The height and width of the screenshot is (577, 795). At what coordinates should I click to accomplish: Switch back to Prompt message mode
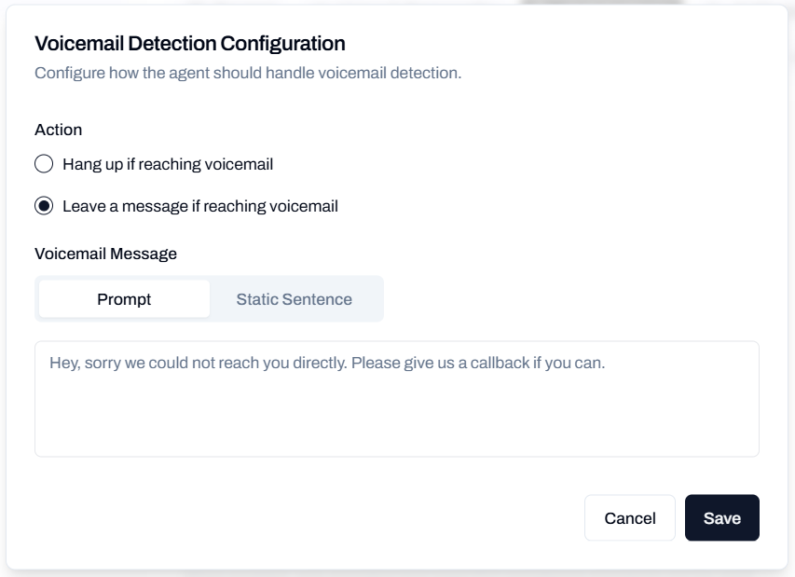[124, 298]
